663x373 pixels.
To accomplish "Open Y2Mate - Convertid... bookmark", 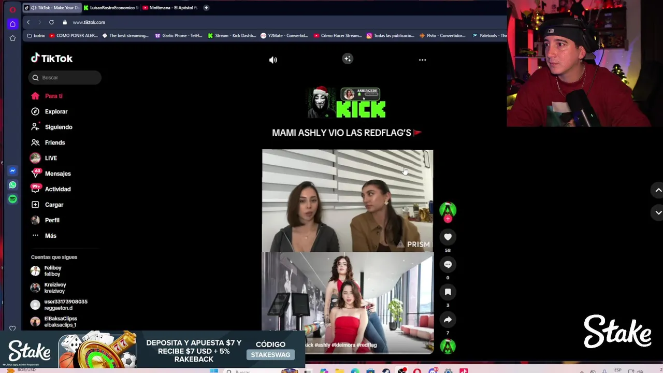I will click(x=284, y=36).
